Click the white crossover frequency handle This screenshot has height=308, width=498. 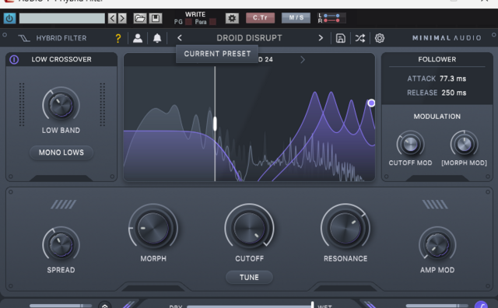215,124
